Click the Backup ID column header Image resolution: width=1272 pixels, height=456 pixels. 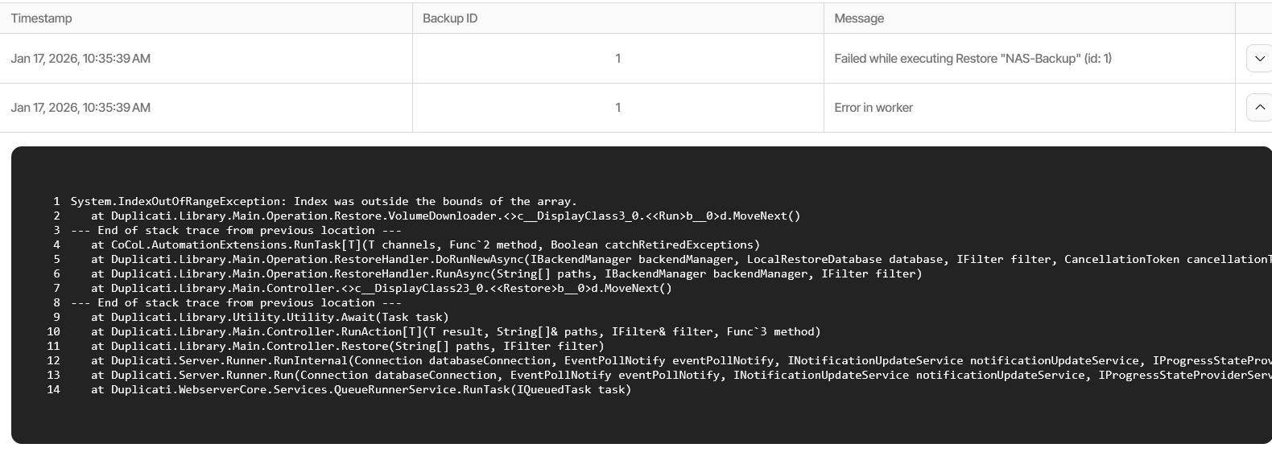pos(450,18)
